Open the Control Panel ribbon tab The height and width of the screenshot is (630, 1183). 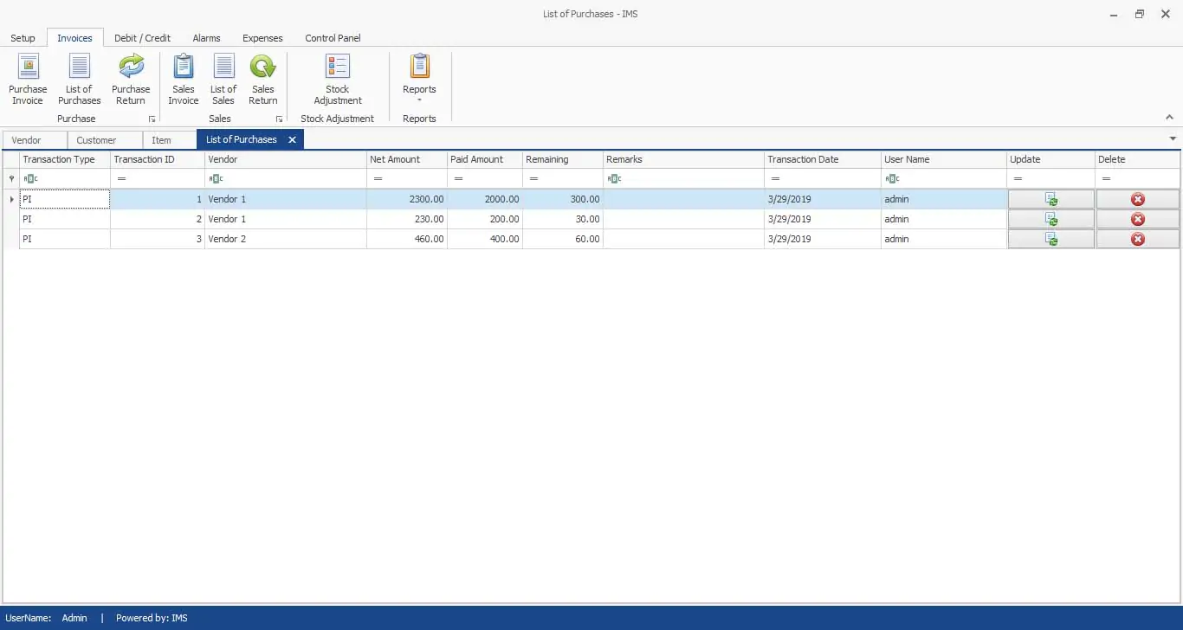click(x=333, y=38)
